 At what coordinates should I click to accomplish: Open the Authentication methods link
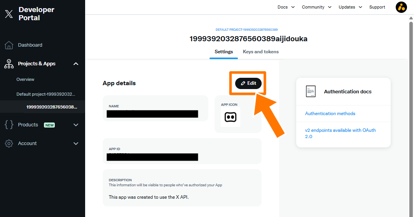330,114
